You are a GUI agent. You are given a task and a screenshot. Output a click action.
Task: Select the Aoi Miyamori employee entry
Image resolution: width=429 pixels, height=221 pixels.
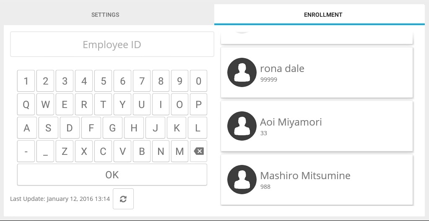click(x=317, y=126)
